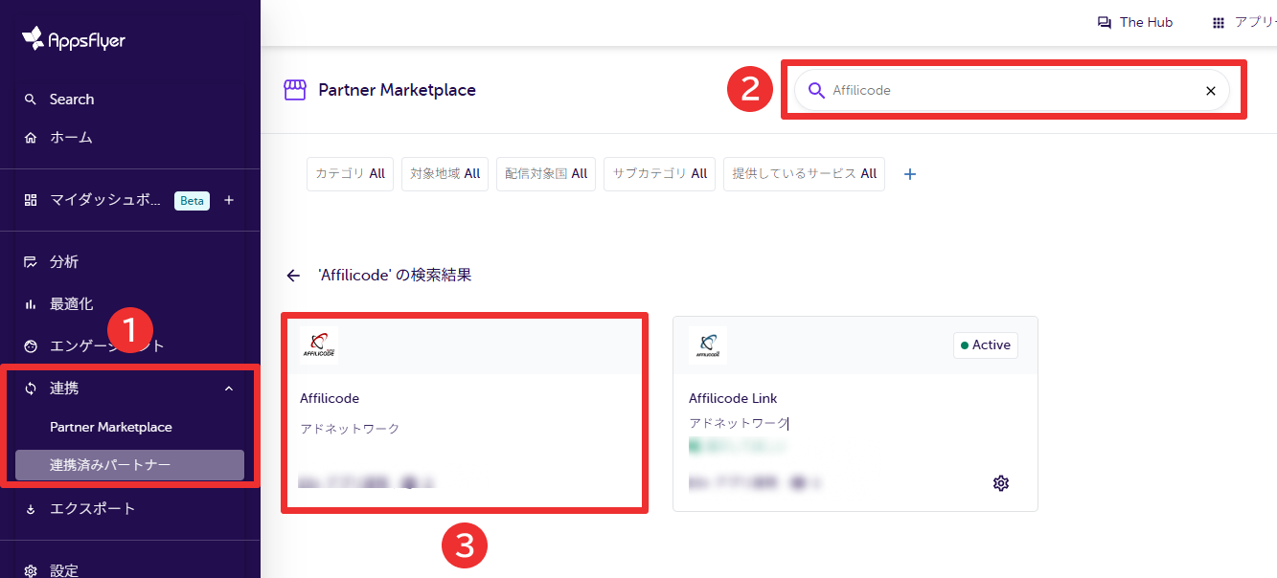The width and height of the screenshot is (1277, 578).
Task: Add a new dashboard with plus icon
Action: click(x=229, y=201)
